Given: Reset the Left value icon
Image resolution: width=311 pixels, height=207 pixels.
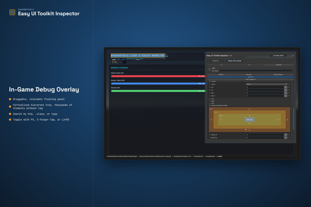Looking at the screenshot, I should click(x=289, y=87).
